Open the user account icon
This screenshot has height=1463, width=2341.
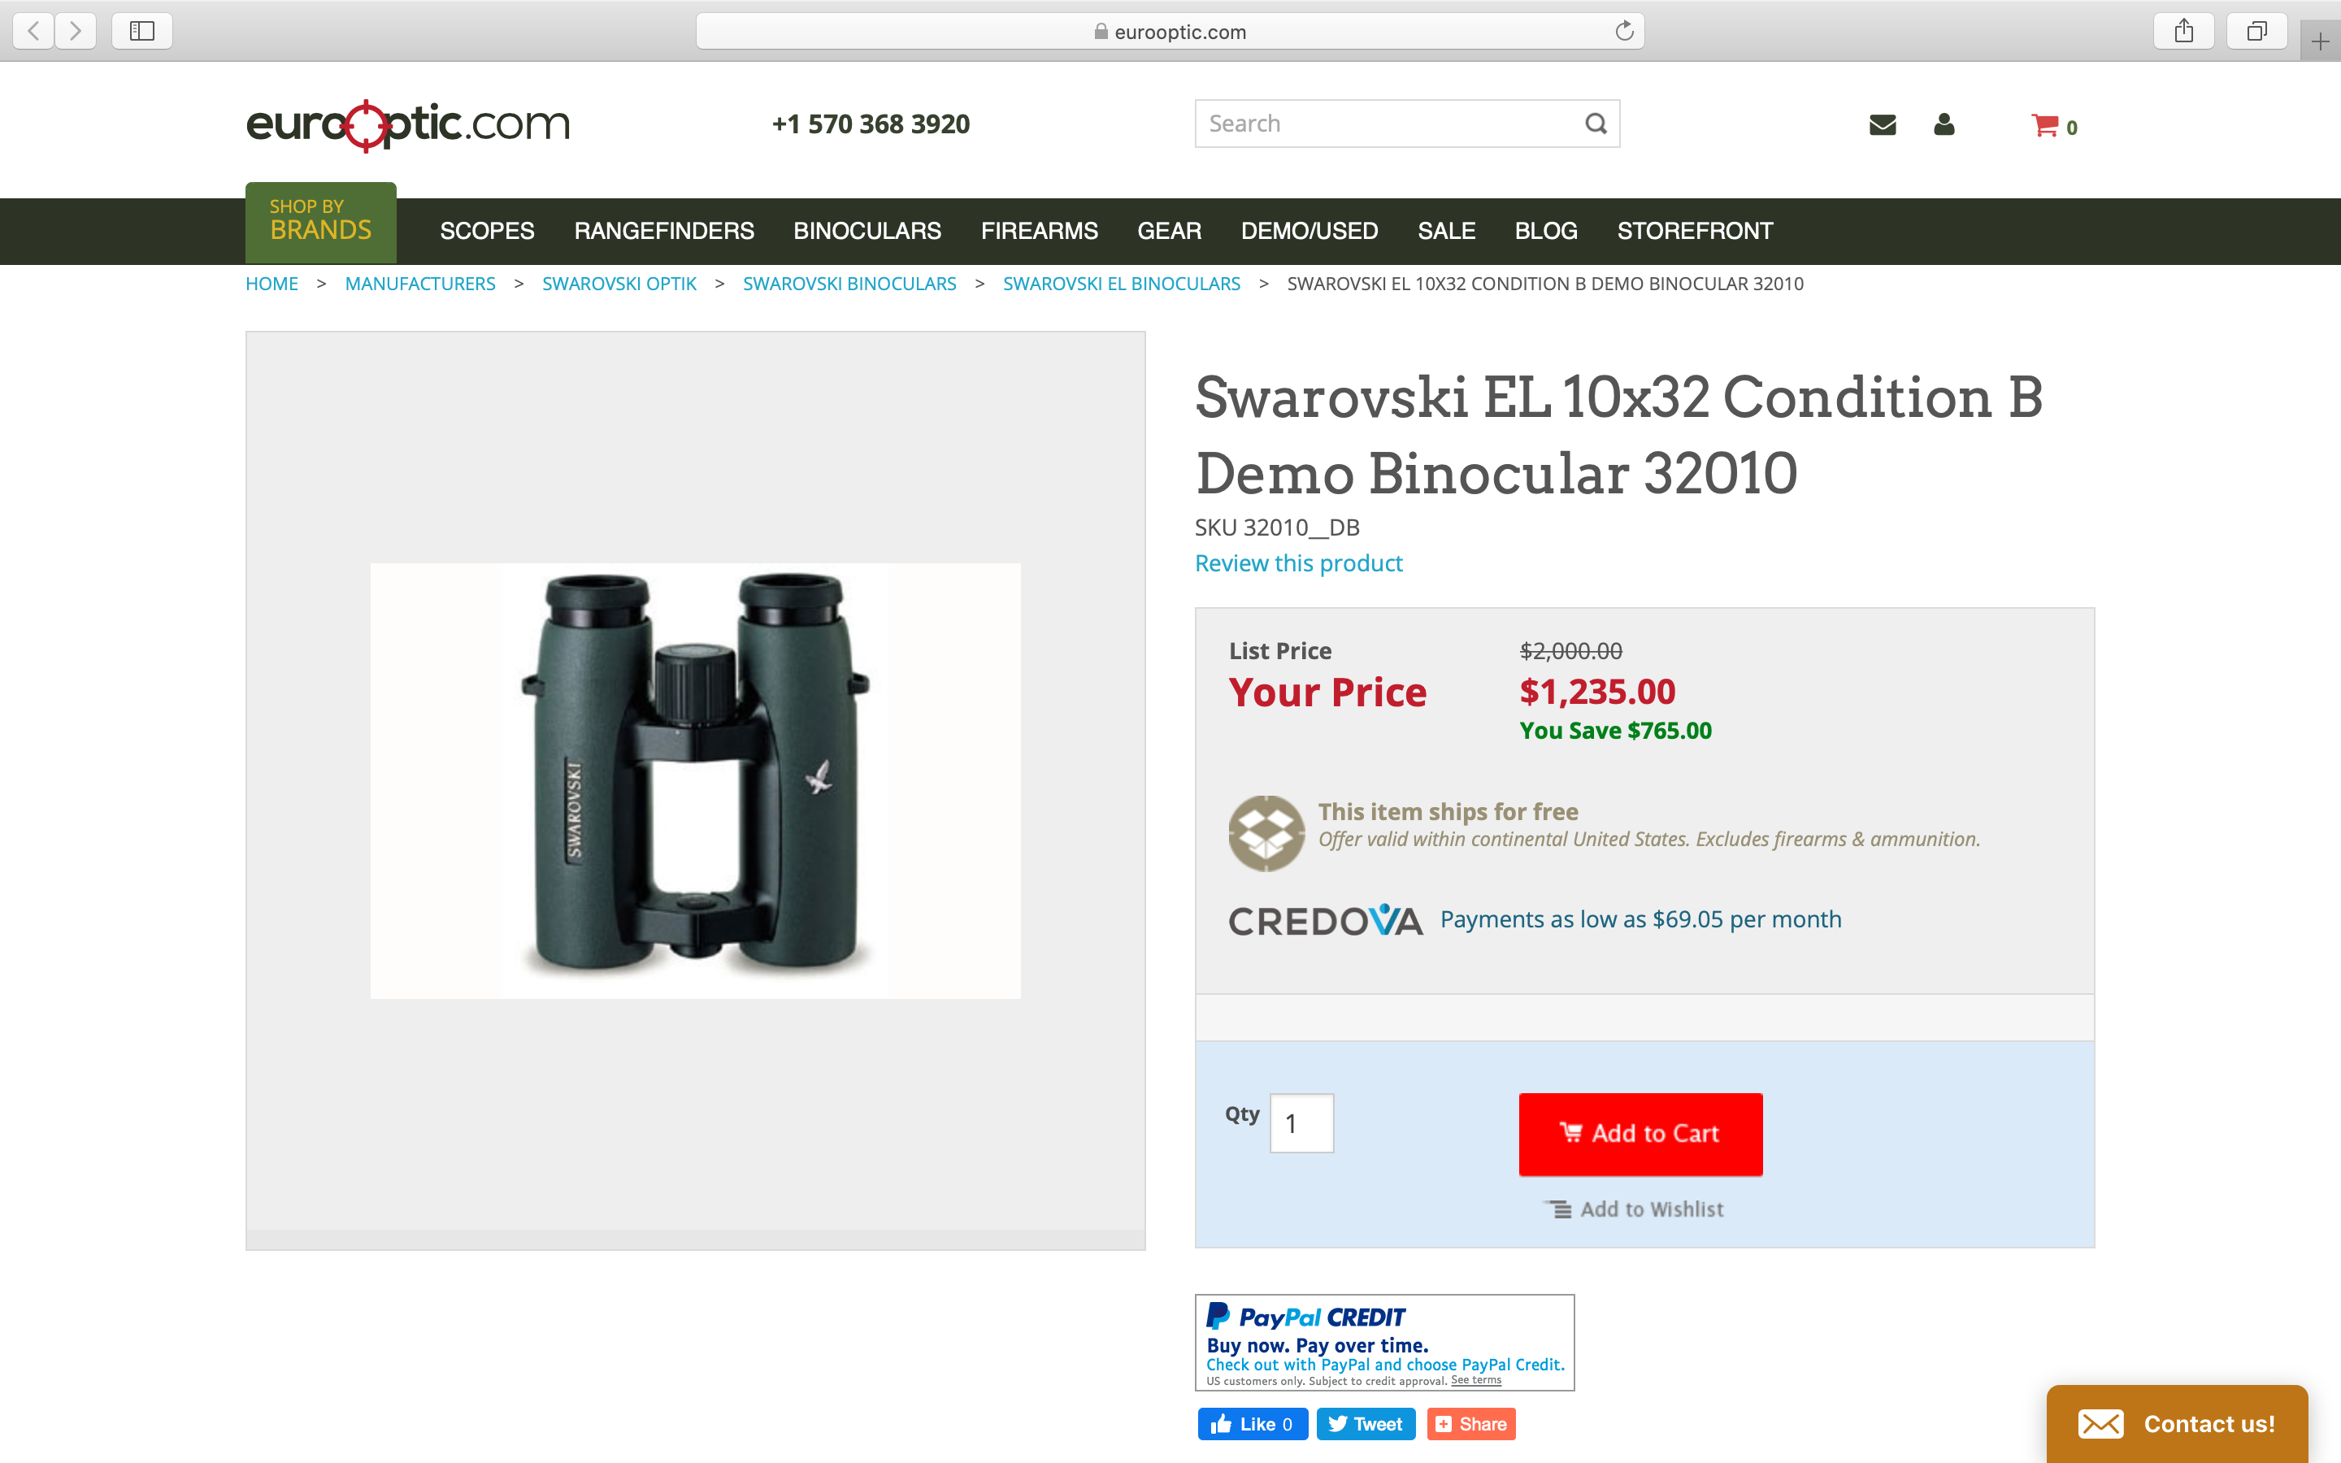[x=1944, y=124]
